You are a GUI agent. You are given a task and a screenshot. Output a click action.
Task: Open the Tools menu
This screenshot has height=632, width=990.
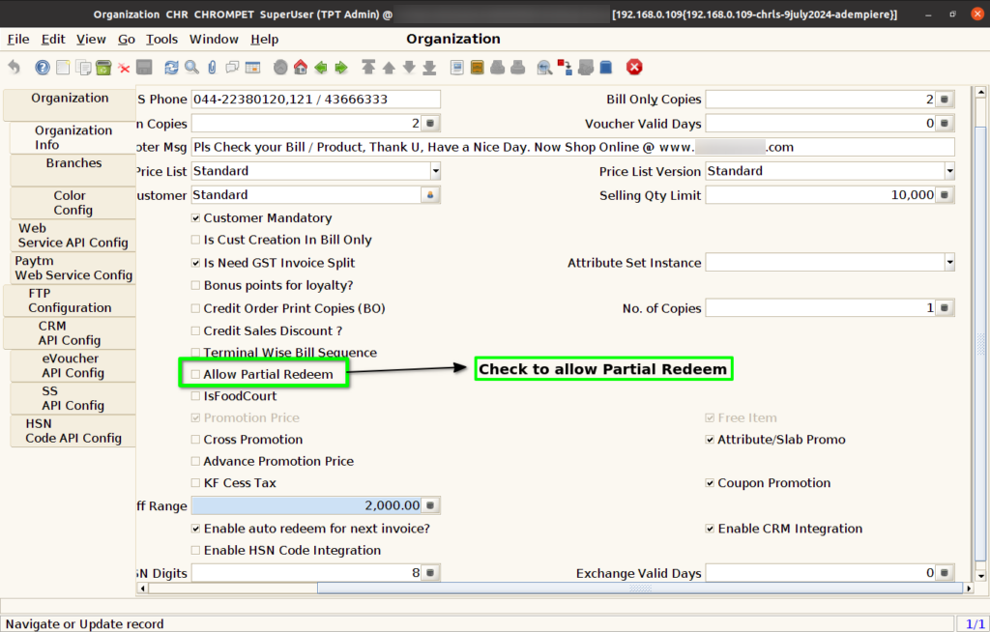click(x=161, y=40)
